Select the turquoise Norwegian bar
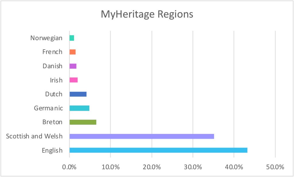Screen dimensions: 294x177 [72, 38]
